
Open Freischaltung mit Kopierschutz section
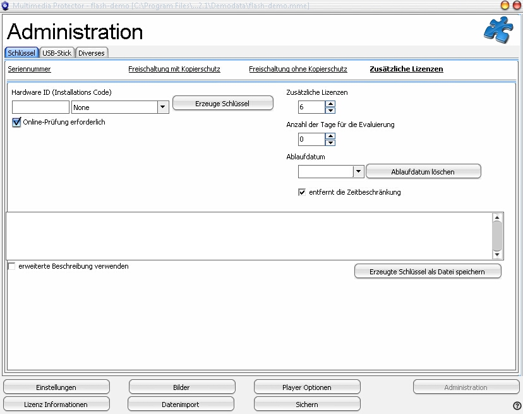(x=174, y=69)
